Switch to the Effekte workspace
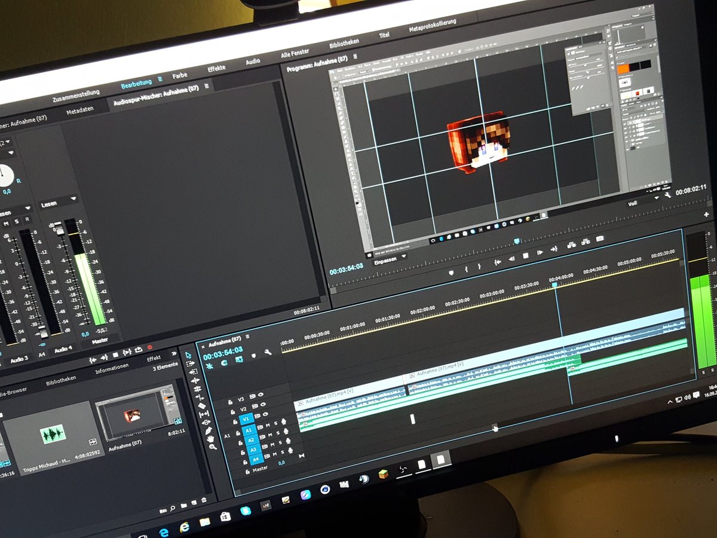 [216, 69]
